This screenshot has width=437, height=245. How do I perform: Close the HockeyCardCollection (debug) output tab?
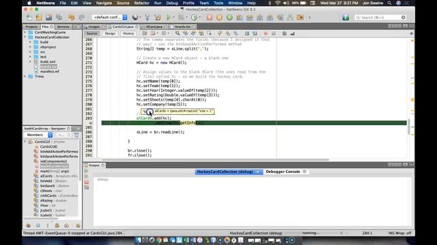pos(258,171)
